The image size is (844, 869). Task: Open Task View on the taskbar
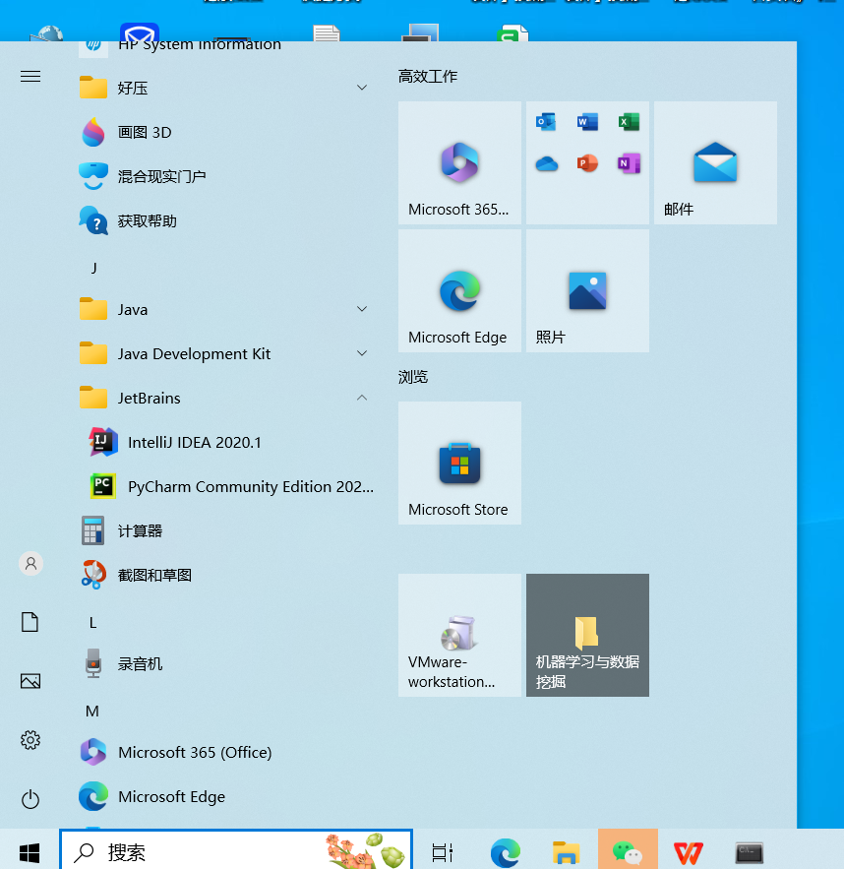coord(442,852)
